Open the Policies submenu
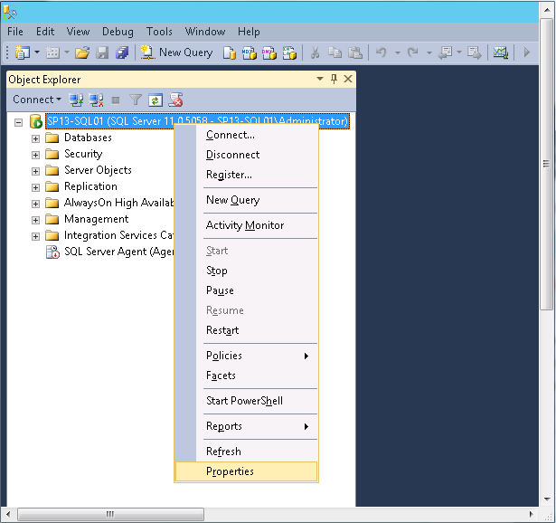The height and width of the screenshot is (523, 556). 247,356
